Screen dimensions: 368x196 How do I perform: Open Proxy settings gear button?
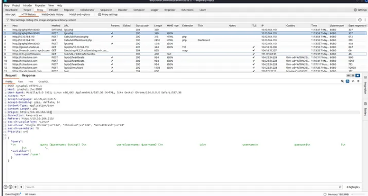tap(108, 15)
